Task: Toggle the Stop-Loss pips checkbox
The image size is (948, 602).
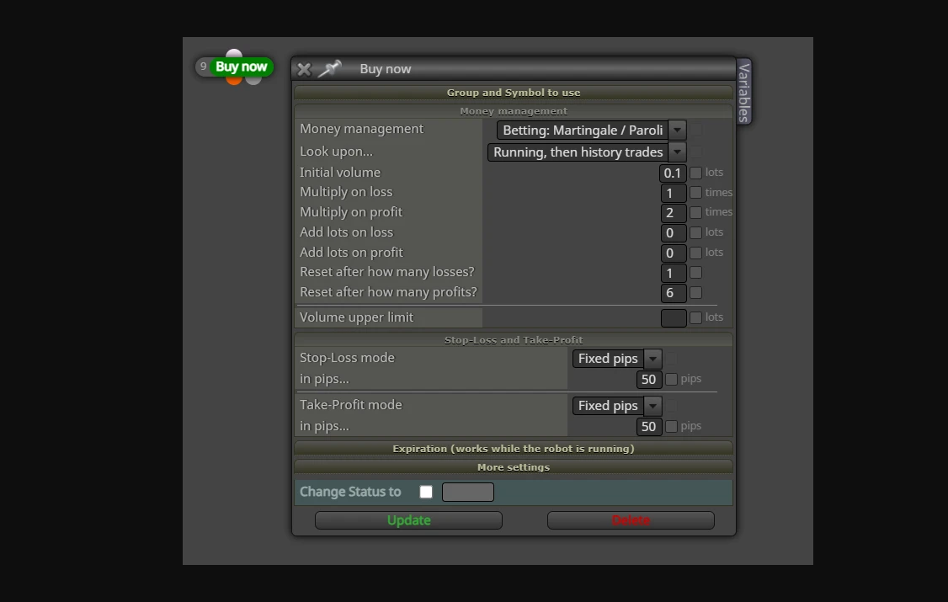Action: pos(671,379)
